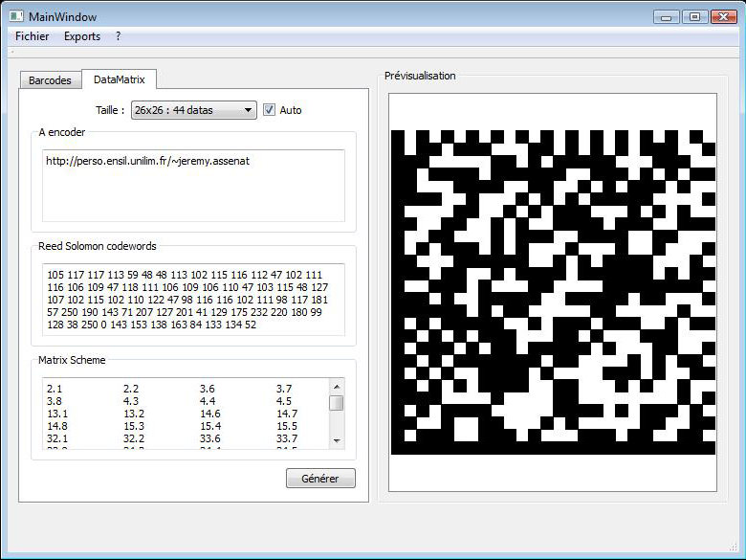The image size is (746, 560).
Task: Click Matrix Scheme scrollbar down arrow
Action: click(337, 441)
